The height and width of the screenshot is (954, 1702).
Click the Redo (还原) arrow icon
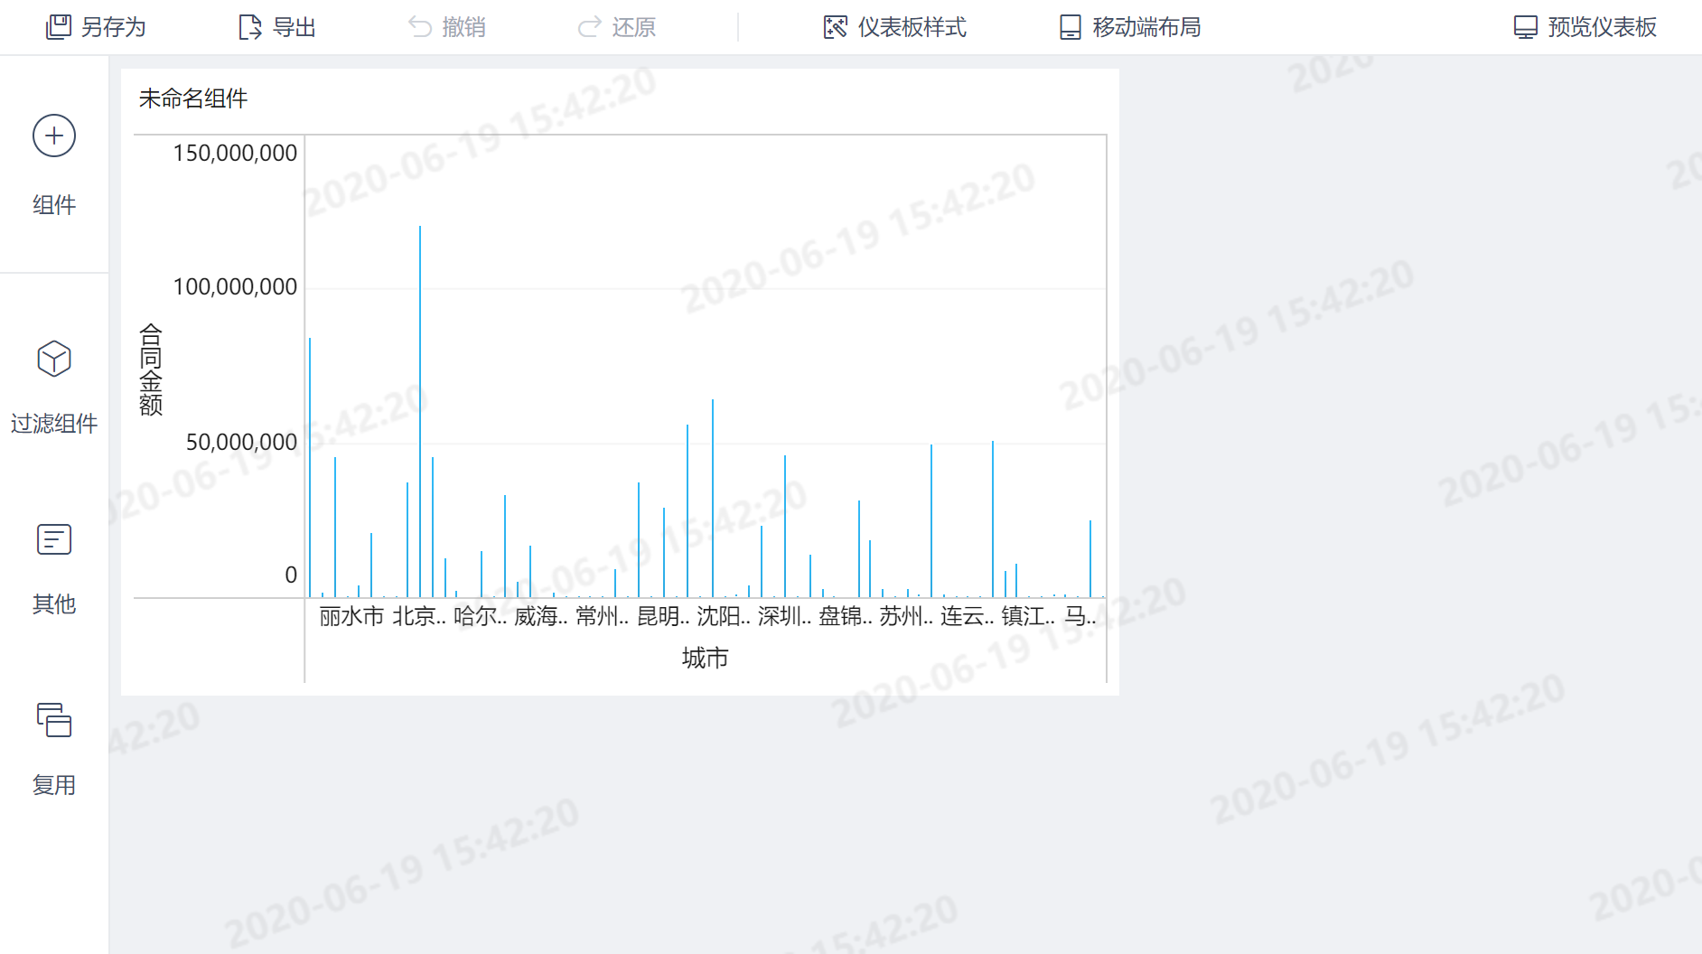click(589, 27)
